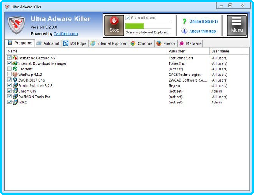Click the Admin user cell for mIRC
This screenshot has height=195, width=254.
(x=217, y=102)
